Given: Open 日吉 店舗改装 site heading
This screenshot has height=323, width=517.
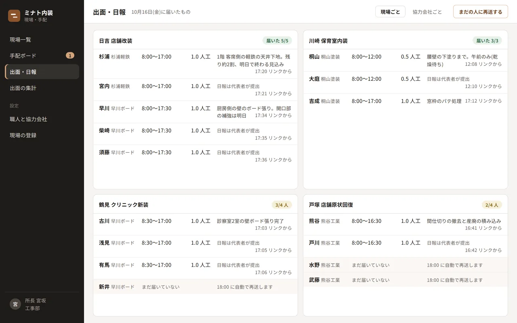Looking at the screenshot, I should pos(116,41).
